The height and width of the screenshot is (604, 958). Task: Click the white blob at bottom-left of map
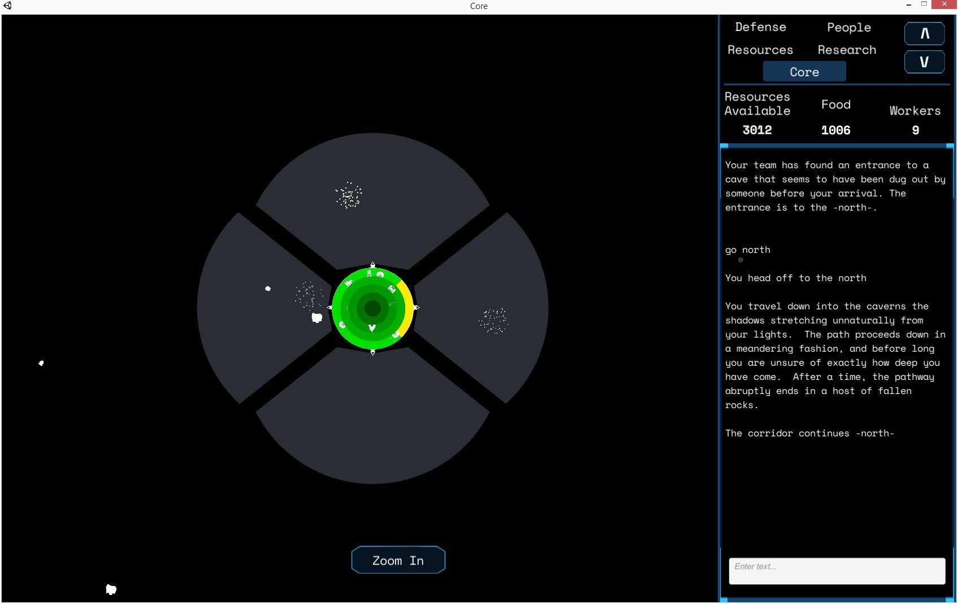[x=111, y=589]
